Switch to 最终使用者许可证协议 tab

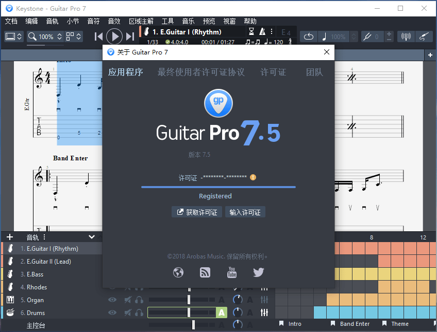click(x=201, y=72)
